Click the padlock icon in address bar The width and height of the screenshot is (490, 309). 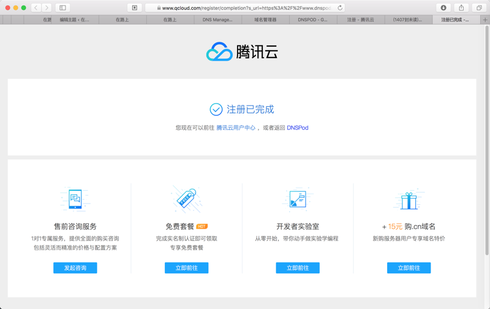click(x=159, y=8)
